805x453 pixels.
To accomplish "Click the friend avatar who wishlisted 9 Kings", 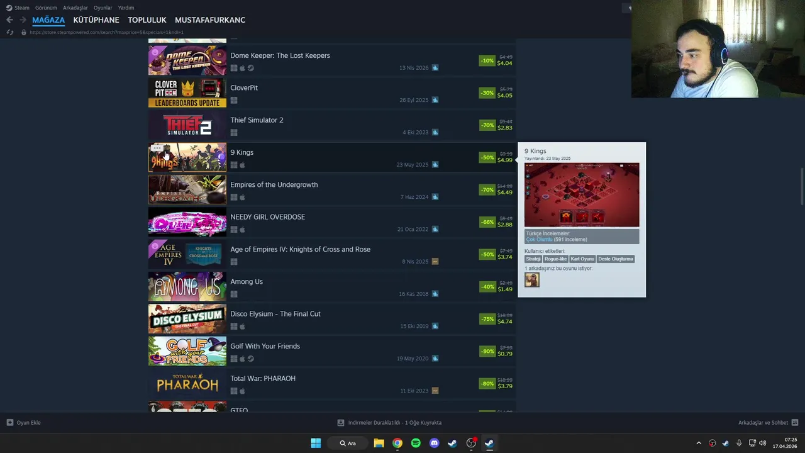I will [x=532, y=280].
